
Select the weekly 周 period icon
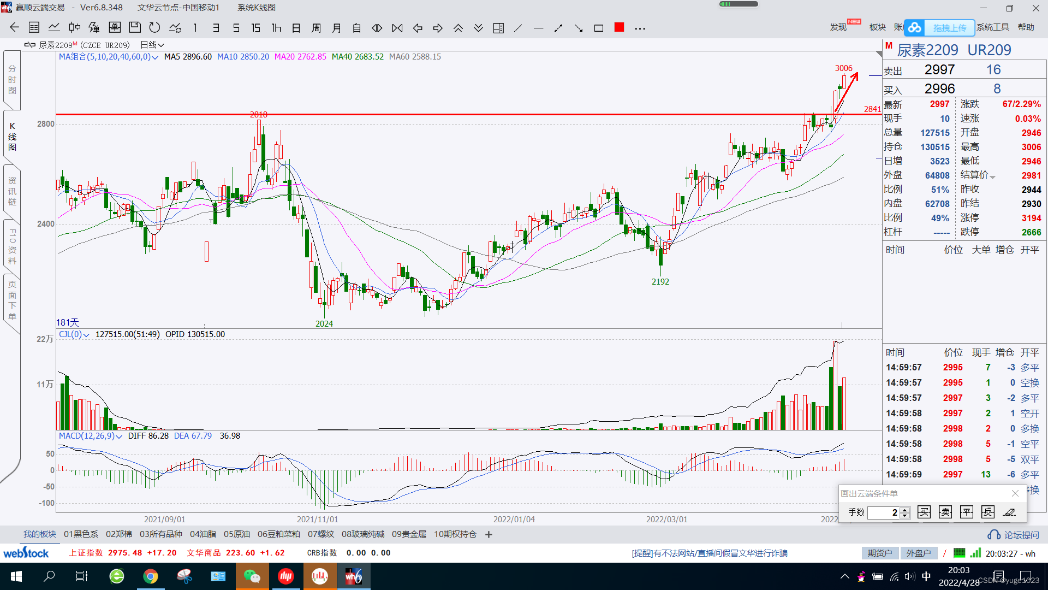(317, 28)
